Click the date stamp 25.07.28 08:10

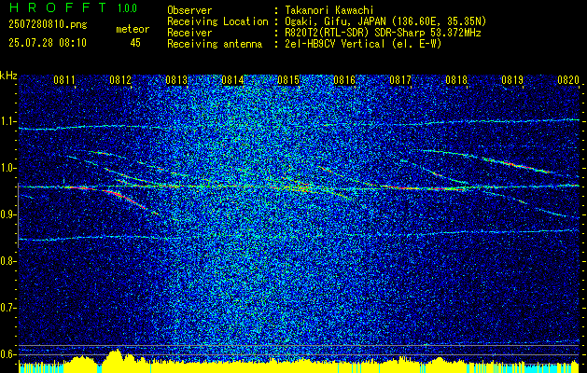[48, 43]
